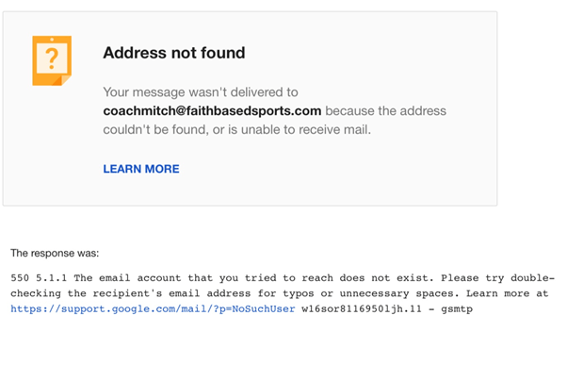Click the question mark inside the note icon
The image size is (567, 365).
click(x=52, y=58)
